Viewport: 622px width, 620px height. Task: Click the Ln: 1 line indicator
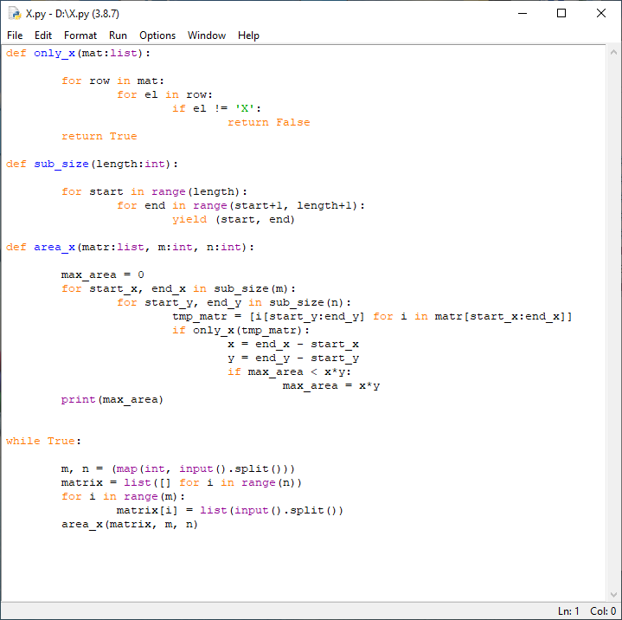568,611
